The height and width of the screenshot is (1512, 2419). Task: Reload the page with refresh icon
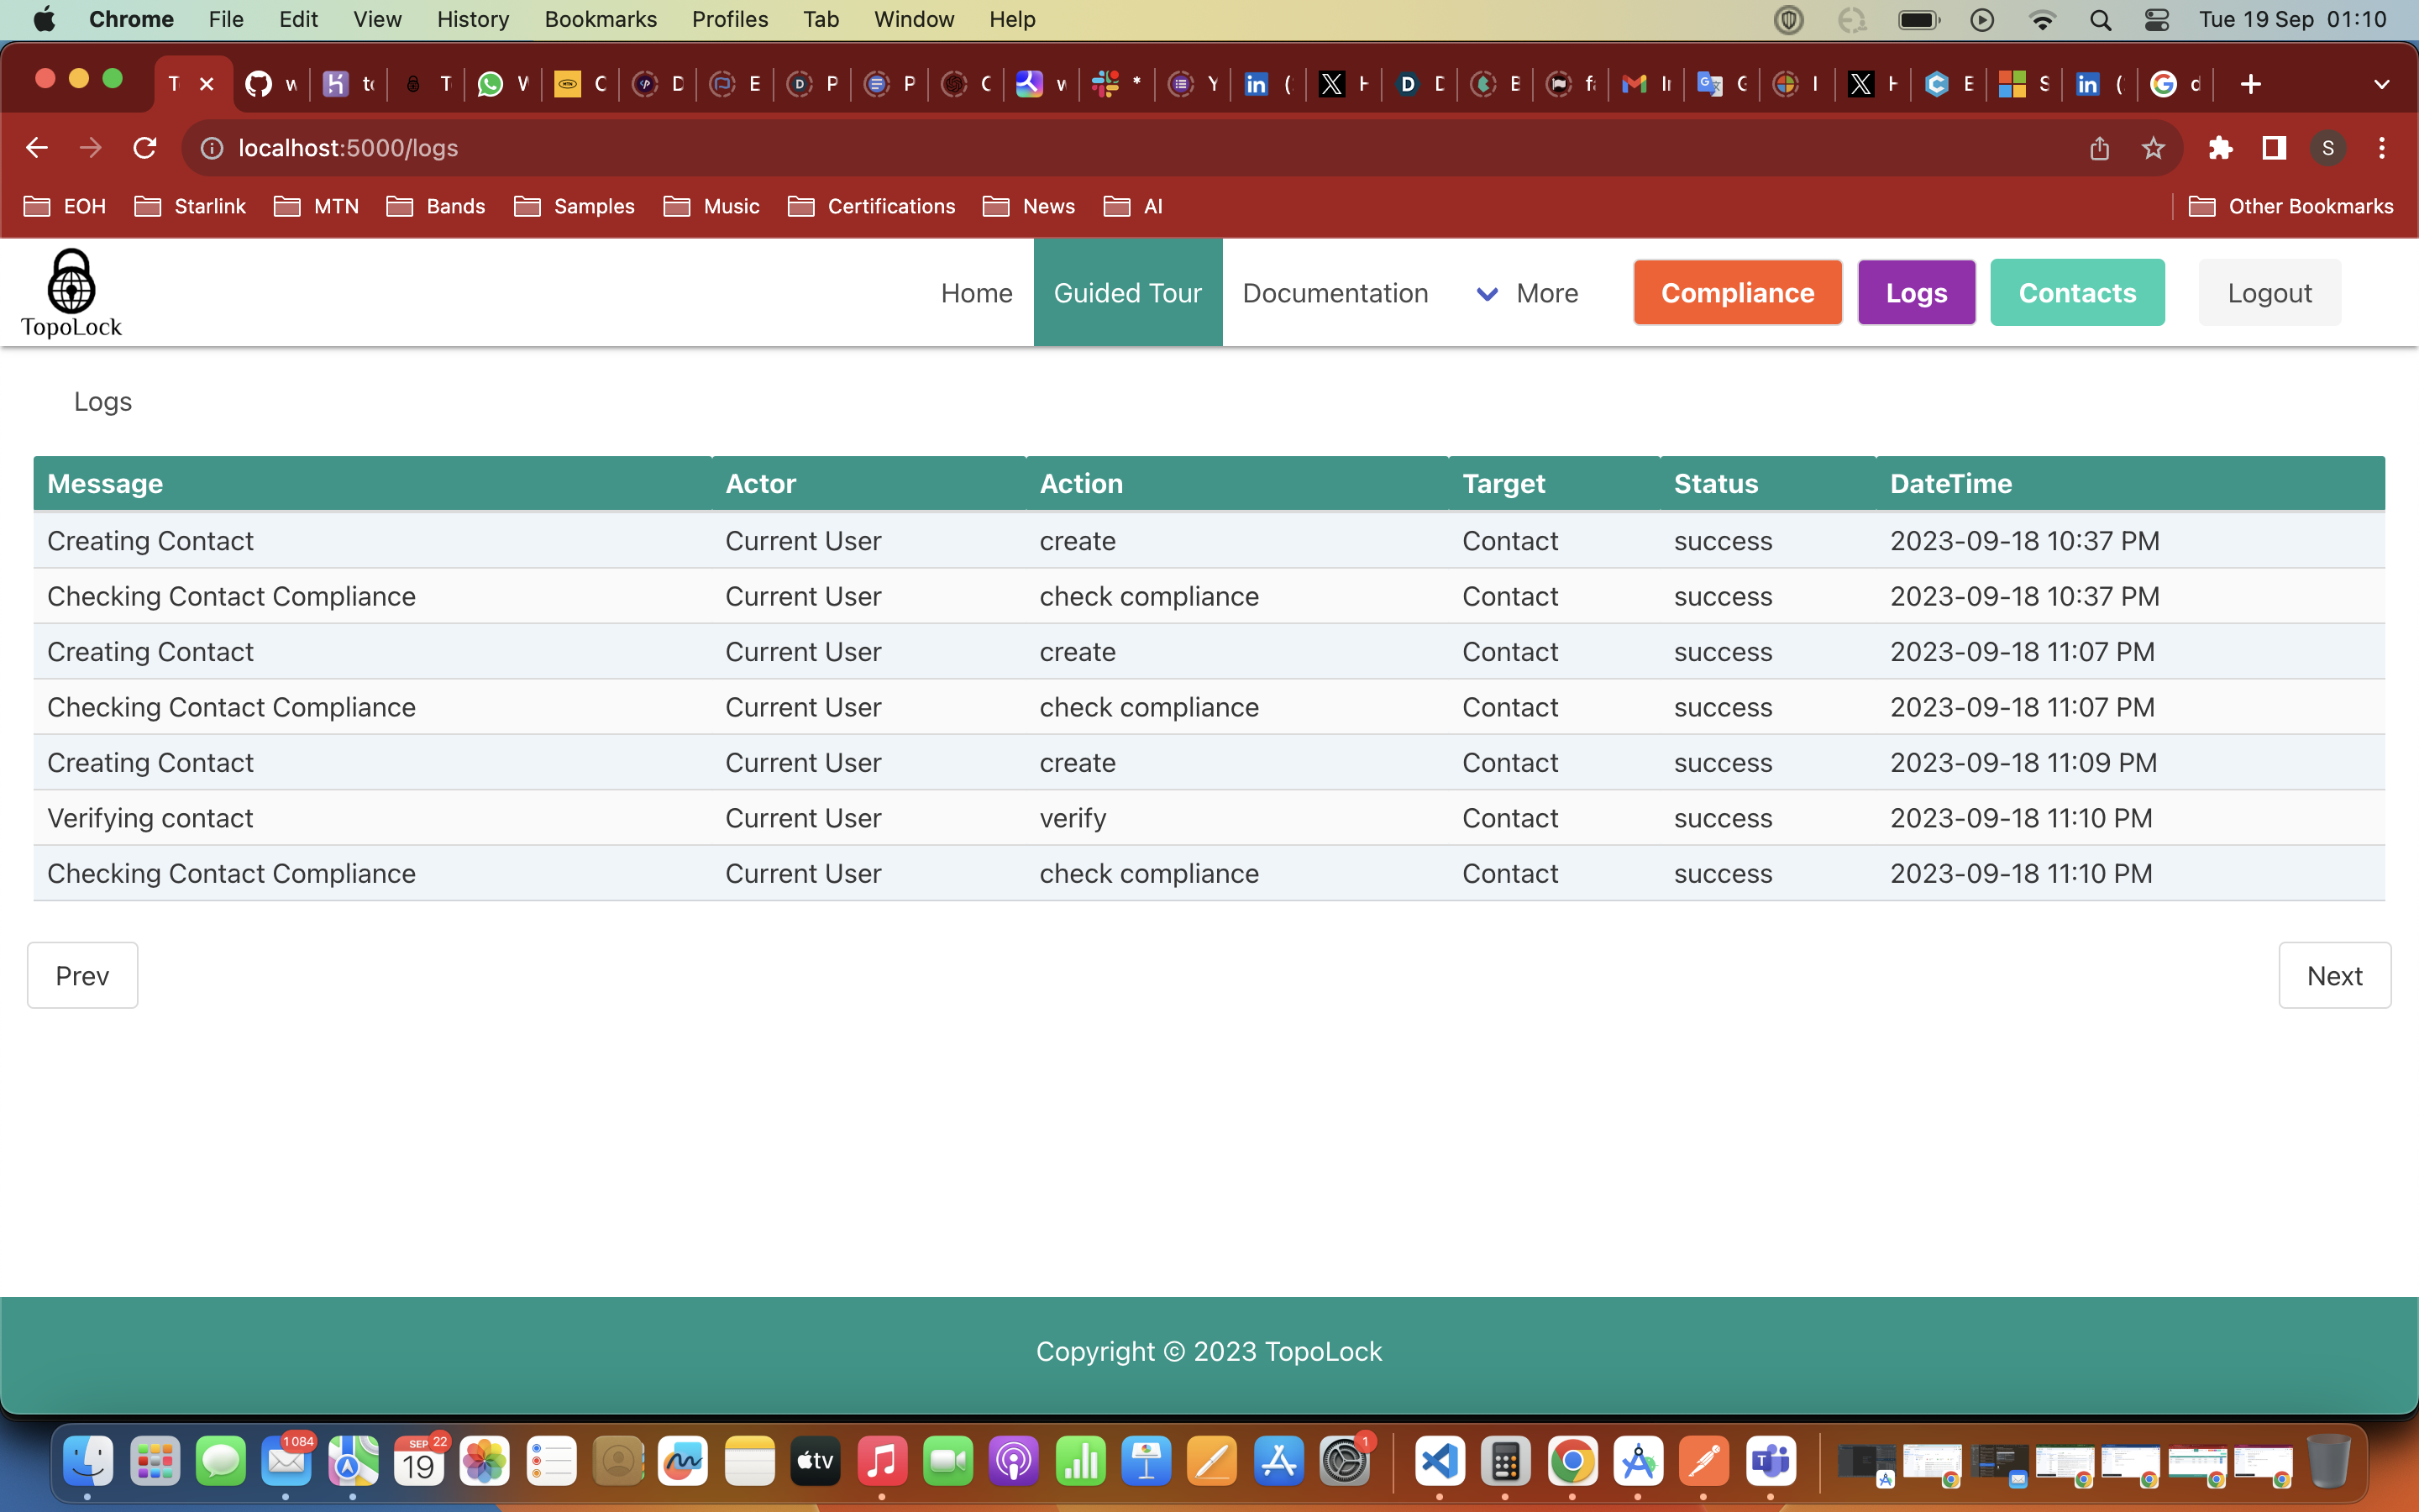click(145, 148)
